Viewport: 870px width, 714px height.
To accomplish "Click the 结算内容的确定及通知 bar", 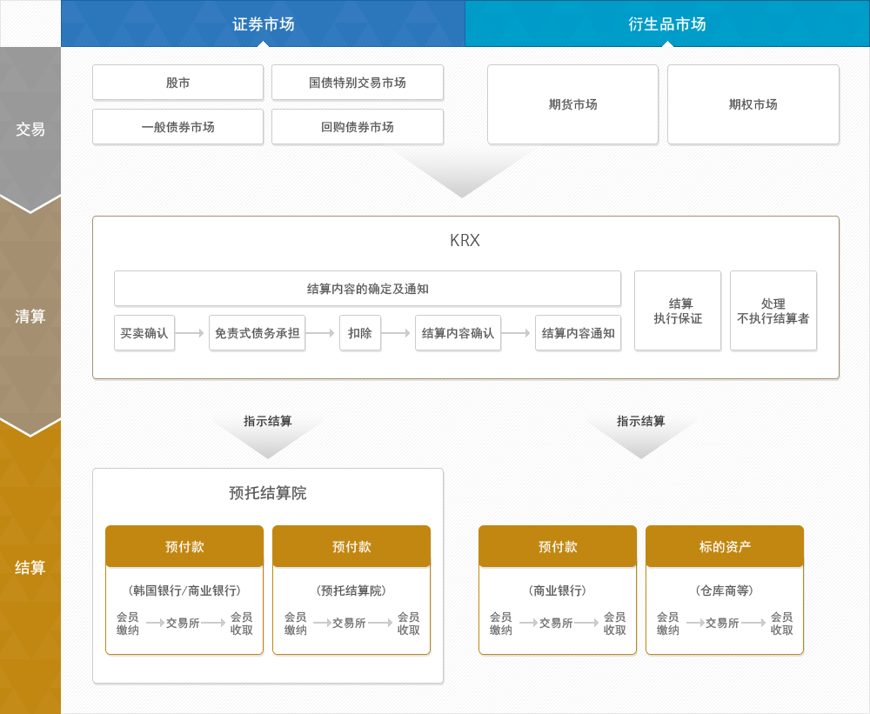I will click(367, 289).
